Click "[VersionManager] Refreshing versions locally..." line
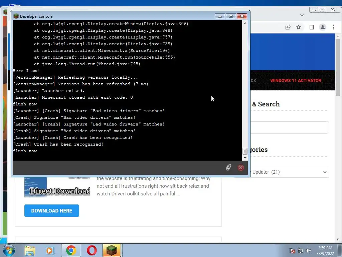Viewport: 342px width, 257px height. (x=75, y=77)
